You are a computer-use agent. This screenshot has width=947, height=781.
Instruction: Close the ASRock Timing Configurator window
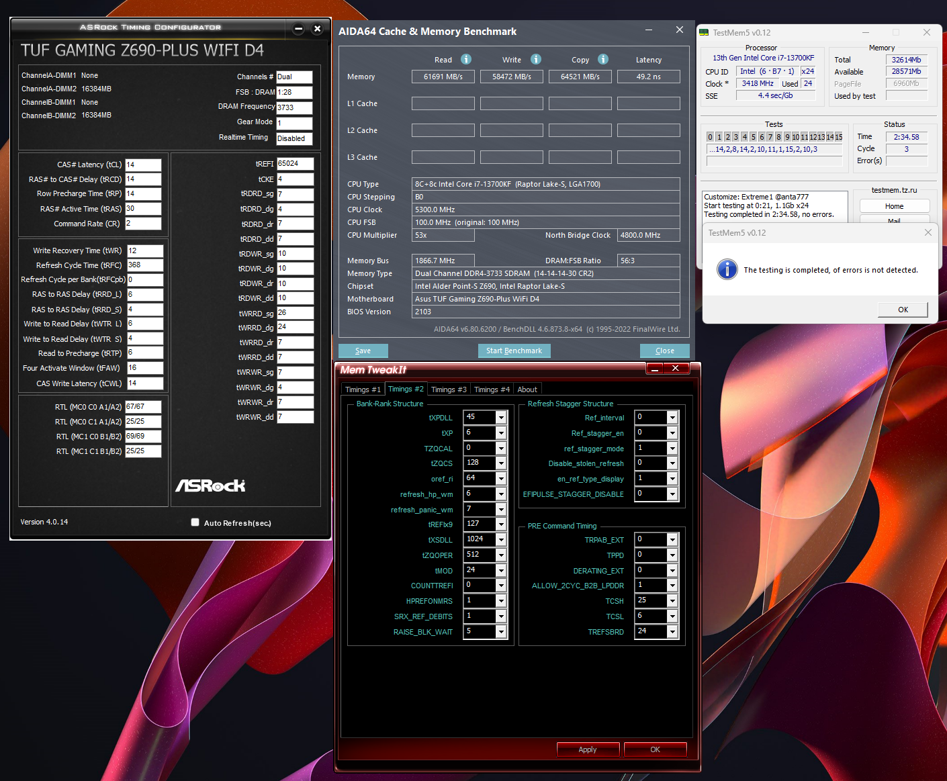pyautogui.click(x=318, y=29)
